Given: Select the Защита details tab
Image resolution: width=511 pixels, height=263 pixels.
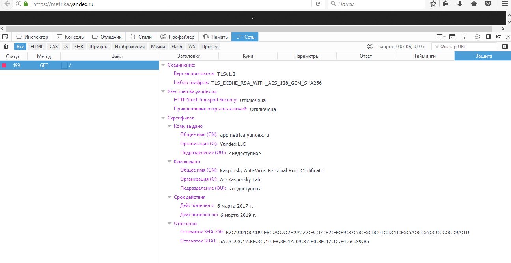Looking at the screenshot, I should [483, 56].
